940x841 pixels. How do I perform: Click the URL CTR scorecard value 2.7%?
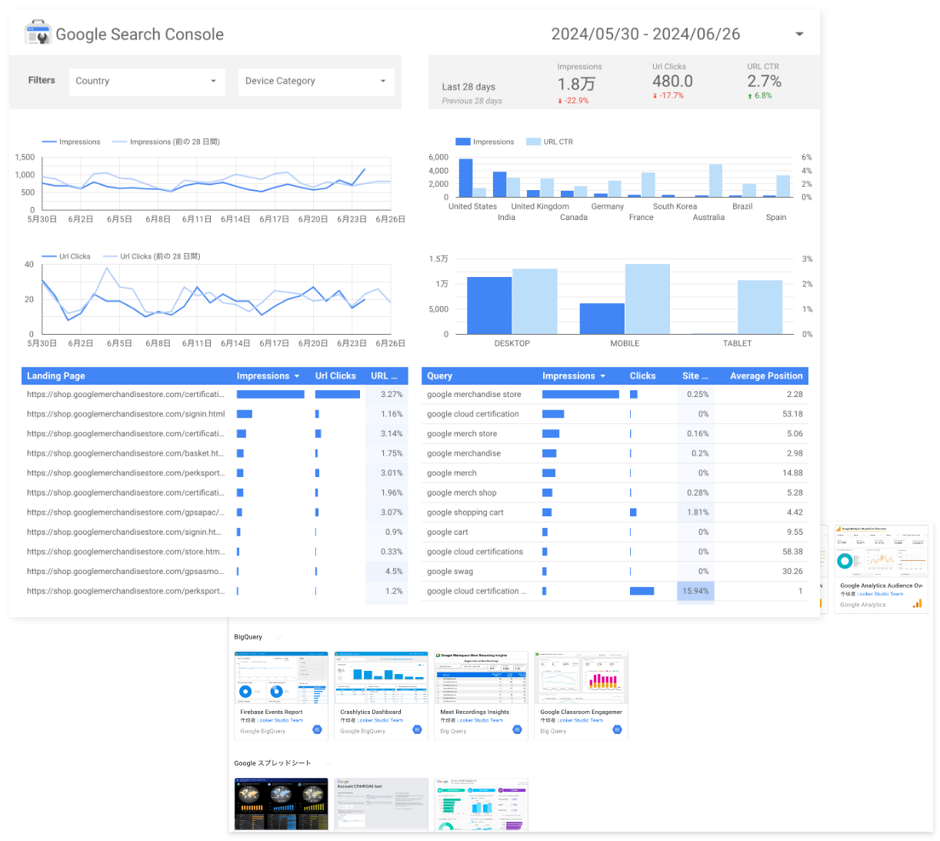pyautogui.click(x=765, y=82)
